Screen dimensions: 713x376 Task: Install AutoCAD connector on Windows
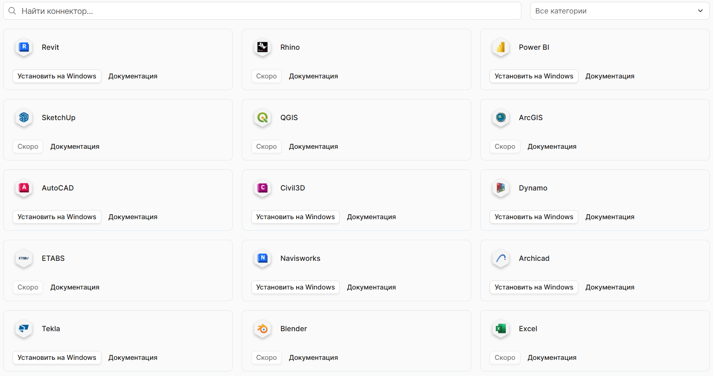[x=57, y=217]
